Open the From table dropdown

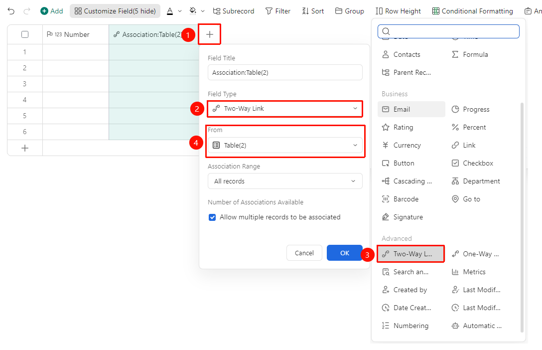coord(285,145)
